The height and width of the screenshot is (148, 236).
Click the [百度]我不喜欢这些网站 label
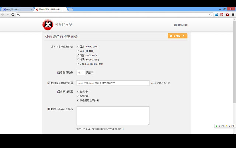(x=60, y=109)
